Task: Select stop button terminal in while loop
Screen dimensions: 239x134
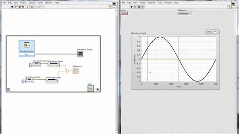Action: [91, 89]
